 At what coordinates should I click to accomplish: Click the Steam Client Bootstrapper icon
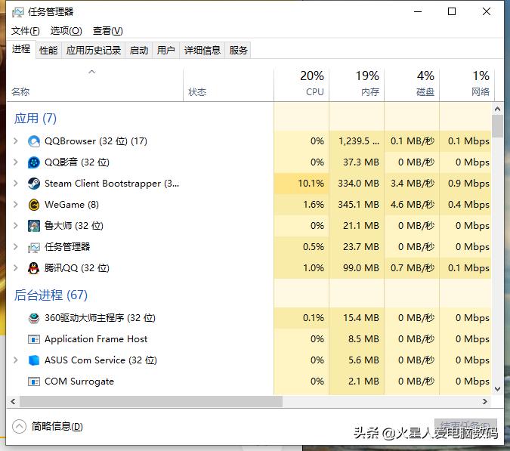[x=34, y=184]
